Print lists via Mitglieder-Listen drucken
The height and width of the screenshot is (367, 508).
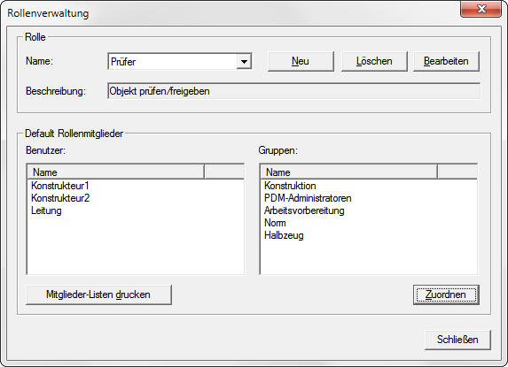tap(98, 294)
